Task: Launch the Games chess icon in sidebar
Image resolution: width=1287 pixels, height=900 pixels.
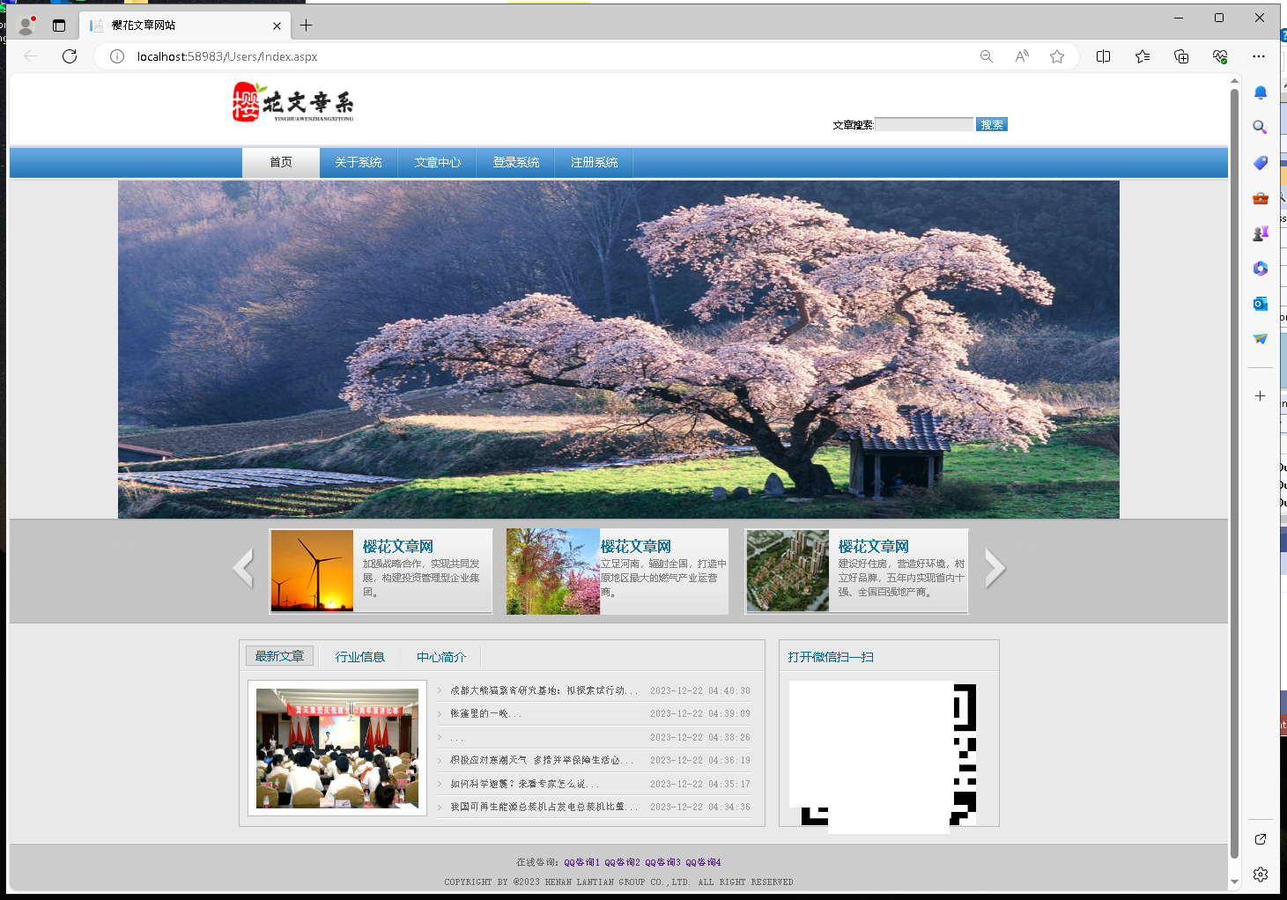Action: pos(1260,232)
